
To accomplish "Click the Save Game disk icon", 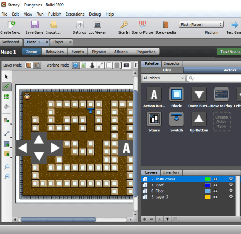I will 35,25.
